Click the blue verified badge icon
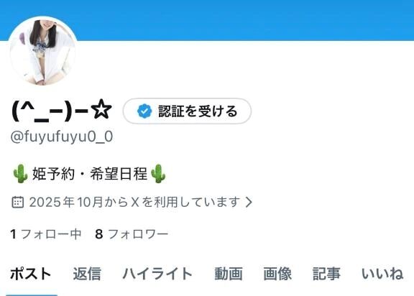This screenshot has height=296, width=414. click(144, 111)
